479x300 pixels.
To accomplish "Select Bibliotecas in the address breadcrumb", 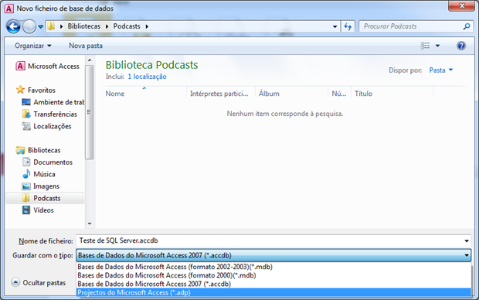I will pos(84,26).
